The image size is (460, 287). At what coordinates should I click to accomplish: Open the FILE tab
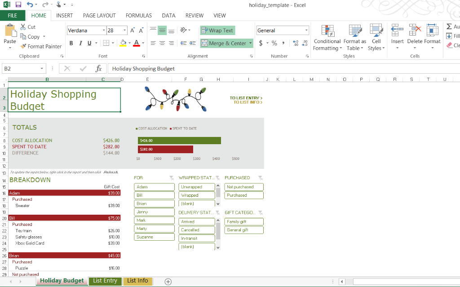pyautogui.click(x=13, y=16)
